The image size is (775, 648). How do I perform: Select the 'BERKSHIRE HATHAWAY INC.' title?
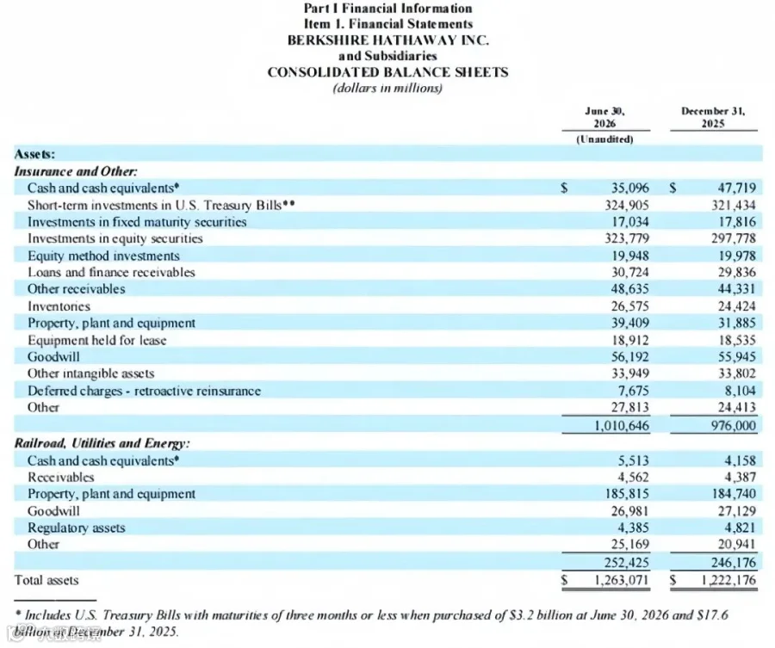388,40
